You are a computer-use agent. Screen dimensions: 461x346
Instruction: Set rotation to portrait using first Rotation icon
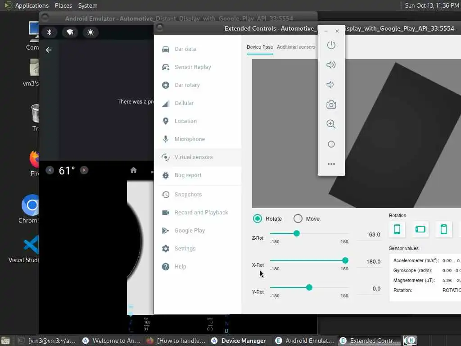pos(397,229)
